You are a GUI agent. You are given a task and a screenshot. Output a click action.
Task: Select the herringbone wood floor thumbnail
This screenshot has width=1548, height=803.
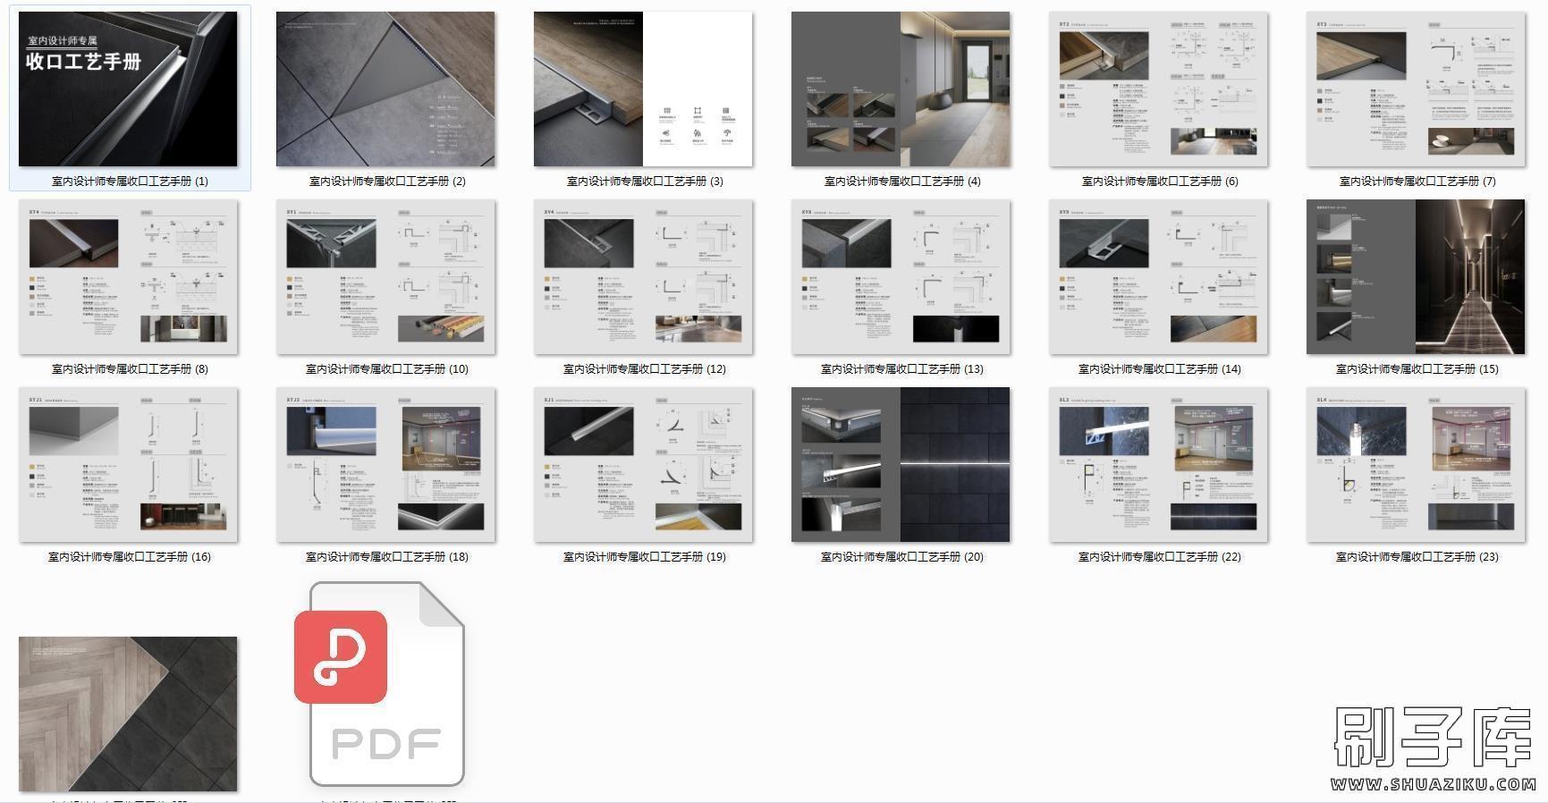[x=128, y=714]
